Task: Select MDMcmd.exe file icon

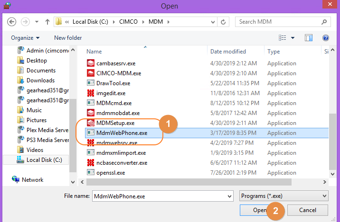Action: 91,103
